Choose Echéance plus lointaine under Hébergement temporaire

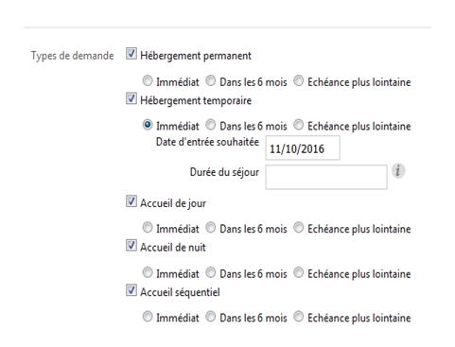(298, 125)
